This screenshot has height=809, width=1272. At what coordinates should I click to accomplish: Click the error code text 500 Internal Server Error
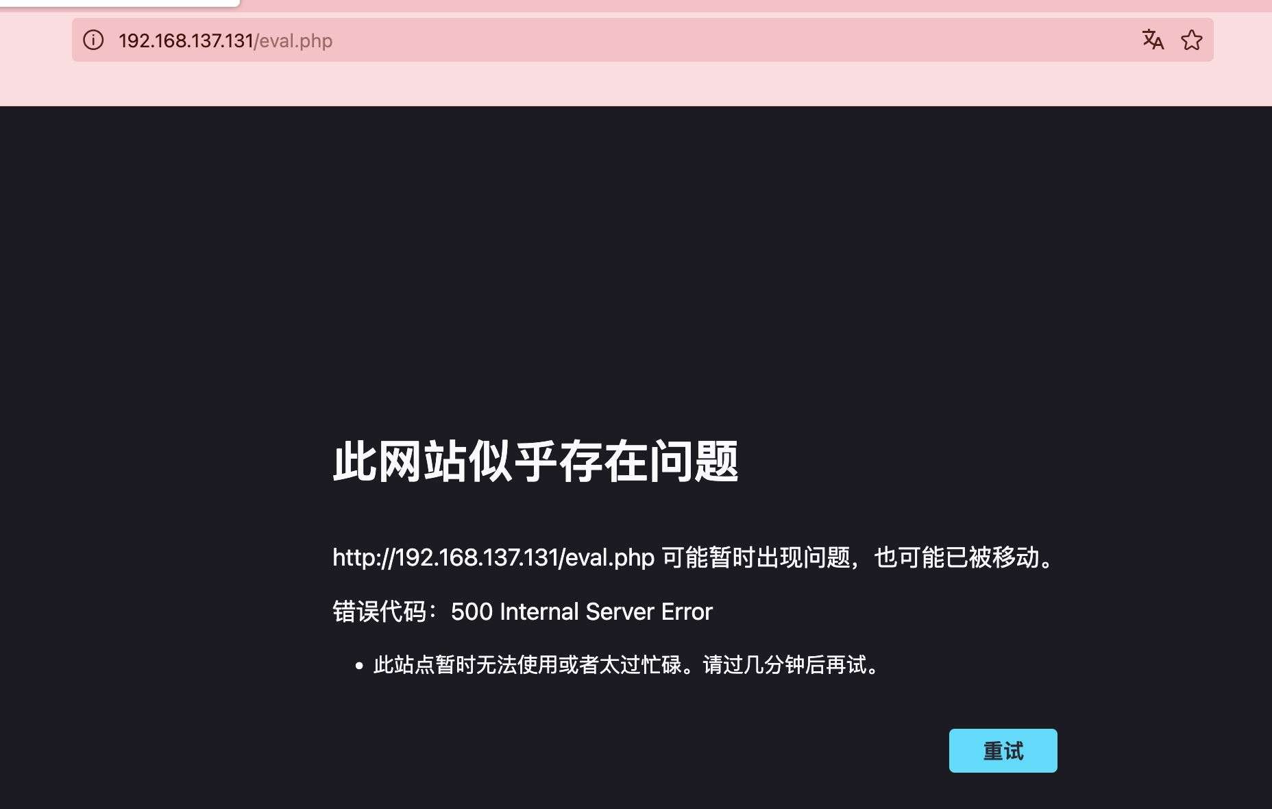[581, 612]
